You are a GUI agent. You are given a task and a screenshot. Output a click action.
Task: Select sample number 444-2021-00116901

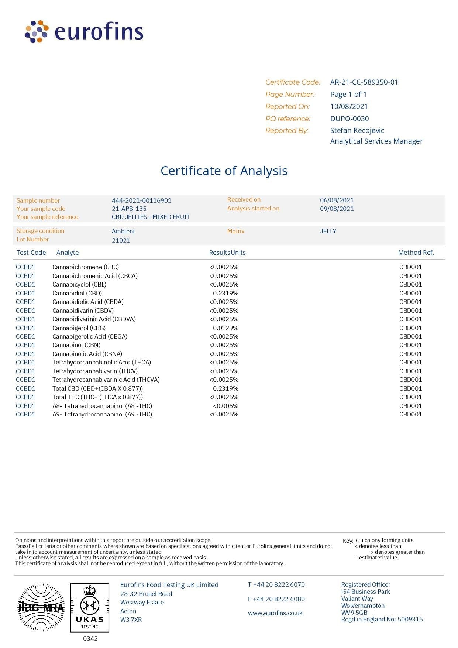141,200
